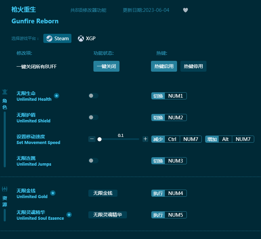The height and width of the screenshot is (239, 261).
Task: Click the 资源 resources category icon
Action: tap(5, 189)
